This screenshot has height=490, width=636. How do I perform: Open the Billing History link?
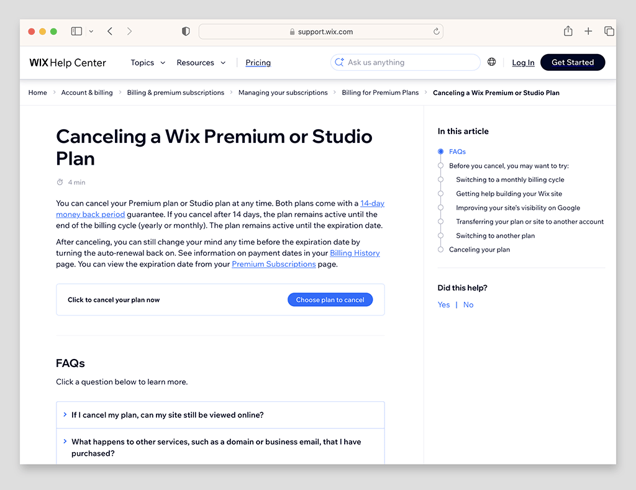point(355,253)
